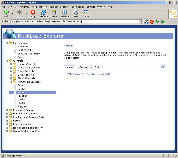Click the Print toolbar icon
178x158 pixels.
[x=76, y=12]
